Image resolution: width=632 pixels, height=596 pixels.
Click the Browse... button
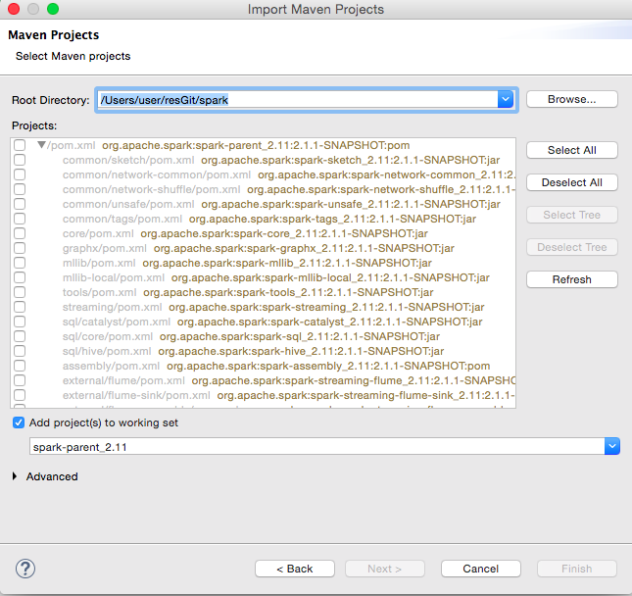click(572, 99)
